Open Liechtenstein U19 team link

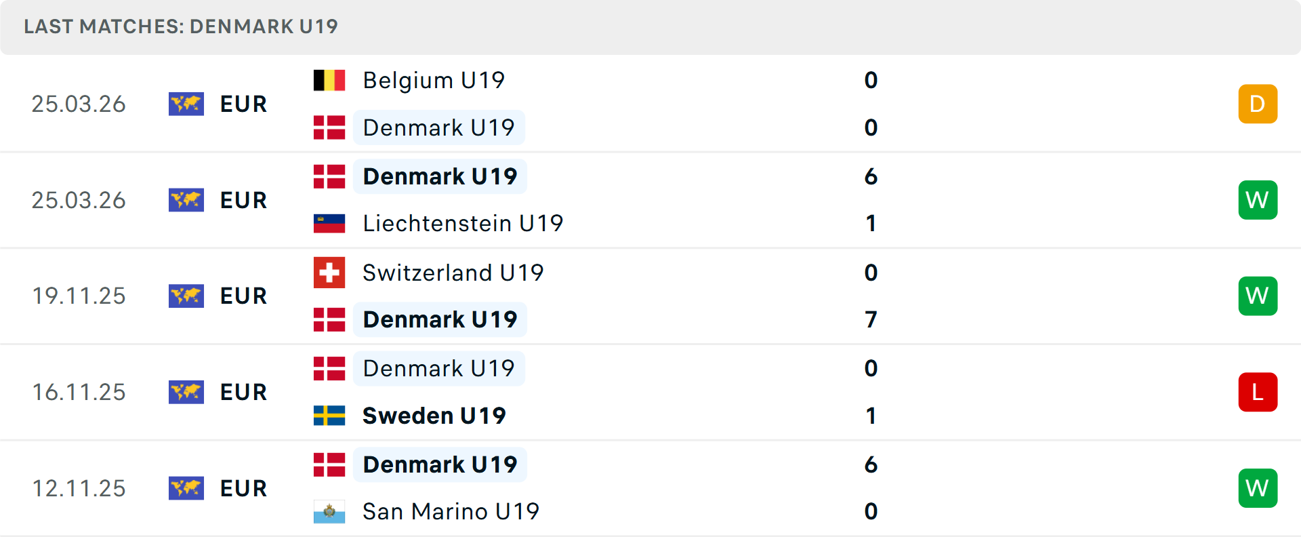[463, 223]
